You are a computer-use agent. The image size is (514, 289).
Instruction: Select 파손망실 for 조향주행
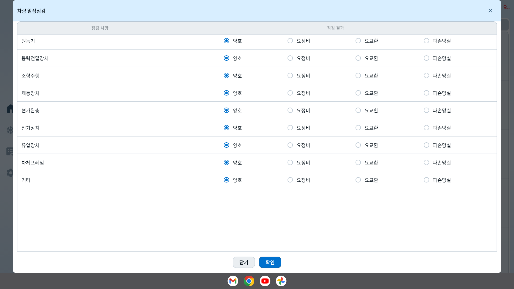click(426, 75)
